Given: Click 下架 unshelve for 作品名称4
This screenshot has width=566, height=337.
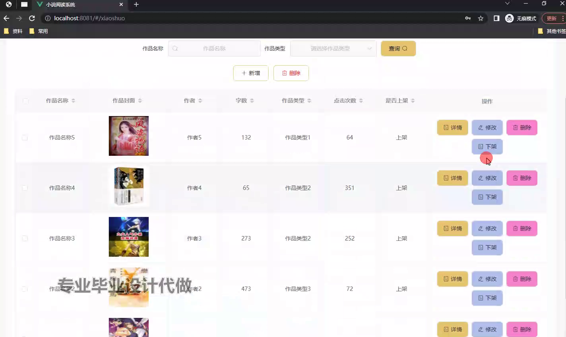Looking at the screenshot, I should (487, 197).
